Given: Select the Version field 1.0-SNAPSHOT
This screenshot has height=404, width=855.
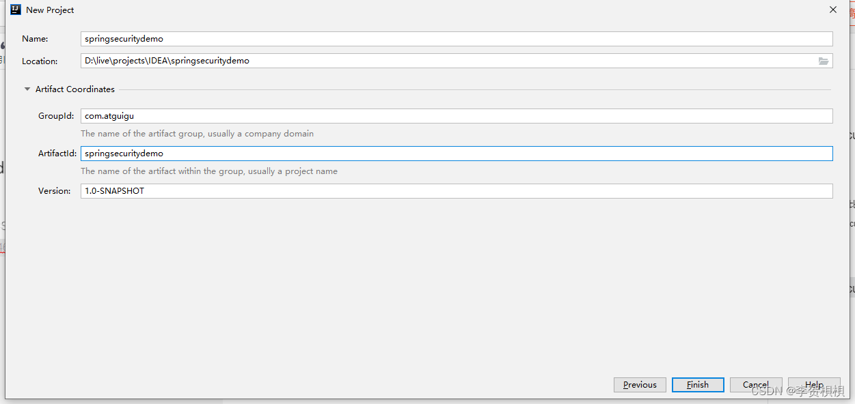Looking at the screenshot, I should pos(457,191).
